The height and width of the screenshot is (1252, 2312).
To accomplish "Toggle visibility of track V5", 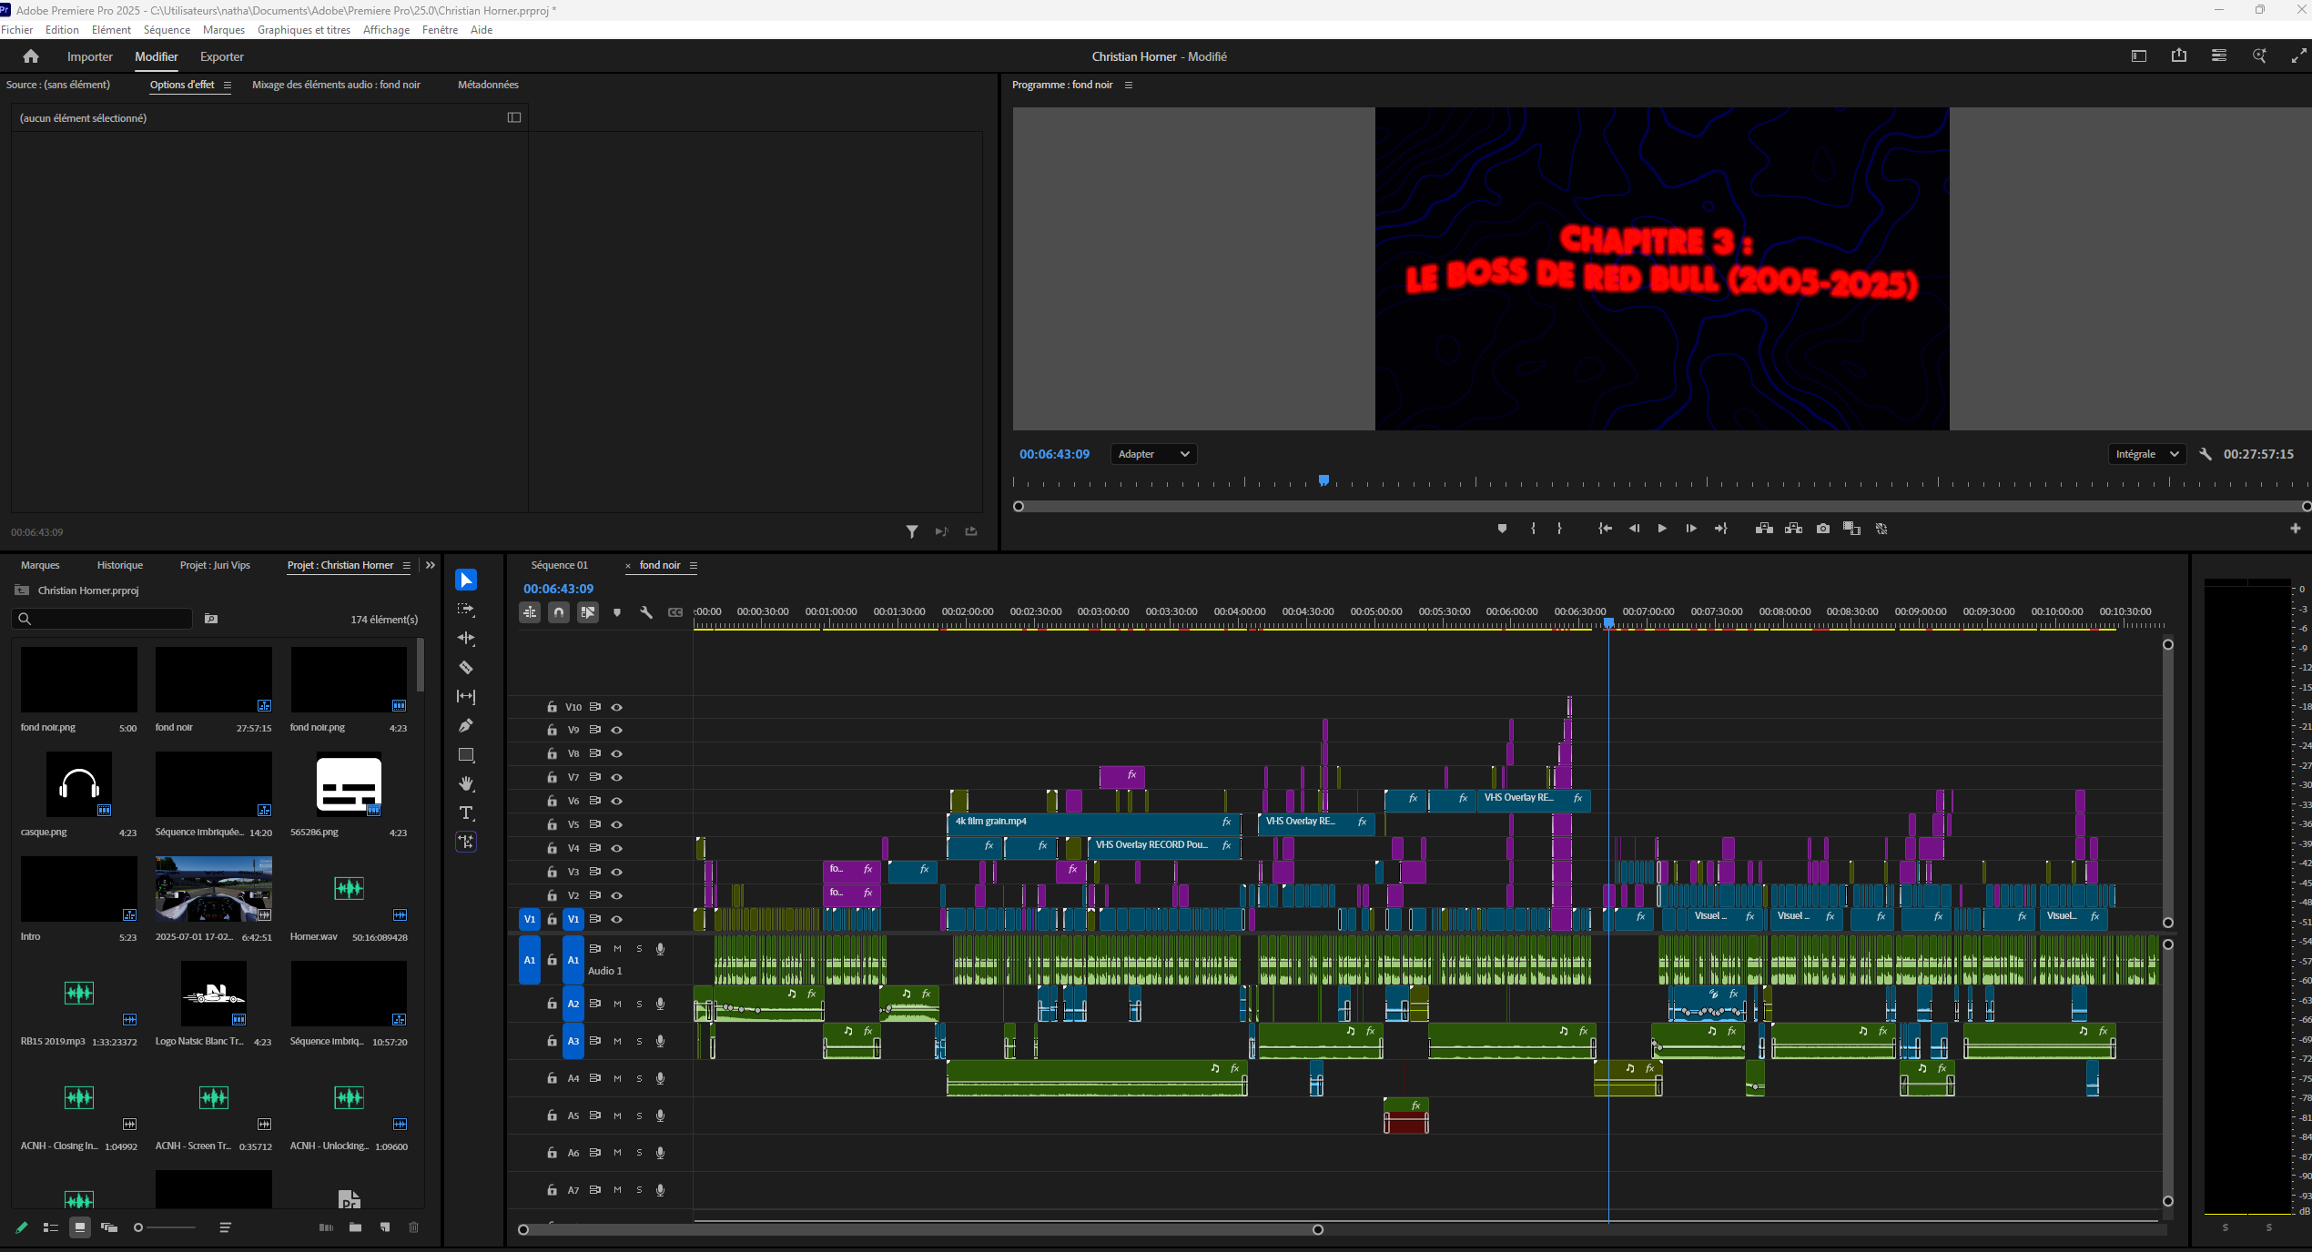I will point(617,824).
